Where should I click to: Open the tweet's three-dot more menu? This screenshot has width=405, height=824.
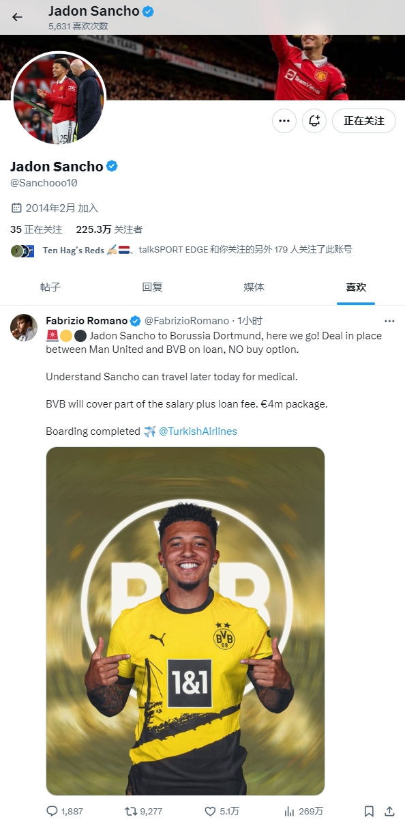(389, 321)
